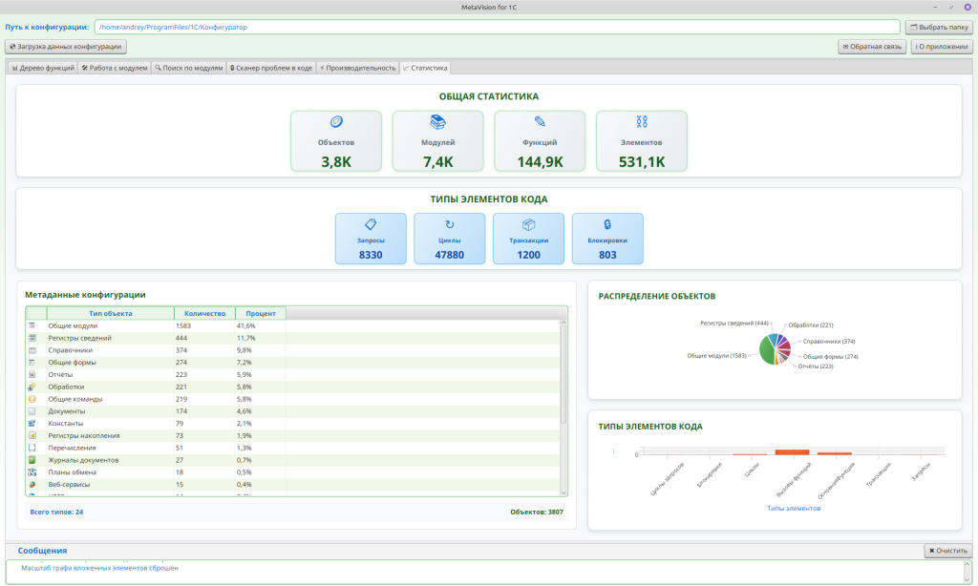Image resolution: width=978 pixels, height=586 pixels.
Task: Click the Общие модули row icon
Action: pyautogui.click(x=32, y=325)
